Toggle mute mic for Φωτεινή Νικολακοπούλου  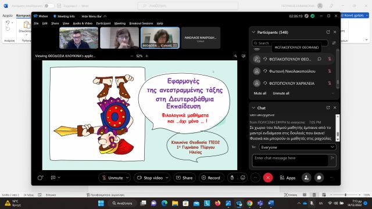(x=330, y=71)
